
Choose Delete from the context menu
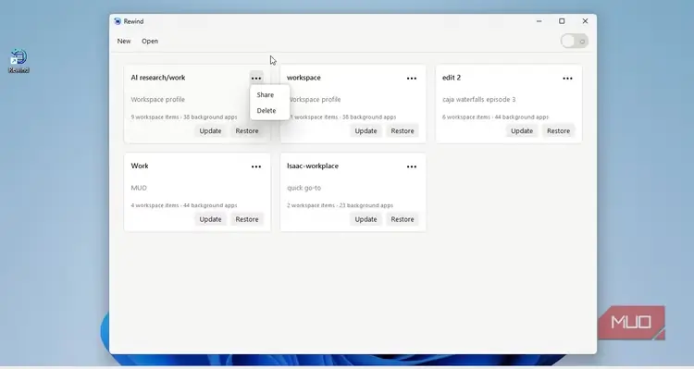click(x=266, y=111)
